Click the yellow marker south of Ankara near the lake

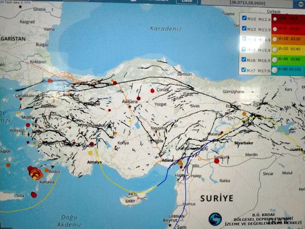pyautogui.click(x=130, y=121)
